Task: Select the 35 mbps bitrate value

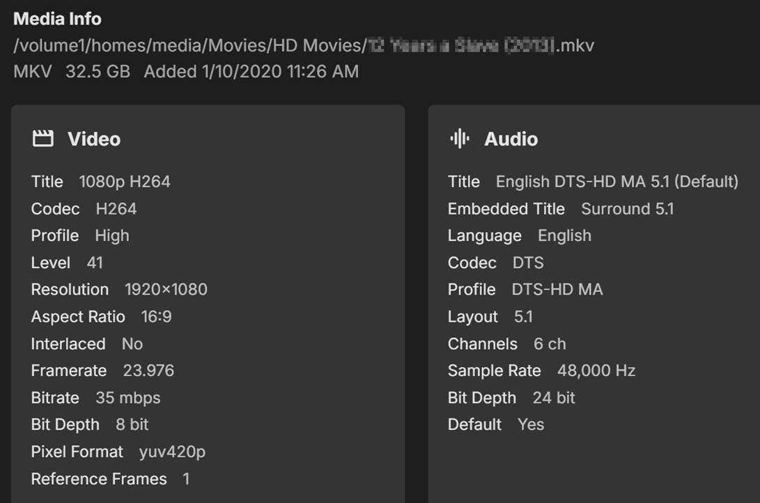Action: point(128,398)
